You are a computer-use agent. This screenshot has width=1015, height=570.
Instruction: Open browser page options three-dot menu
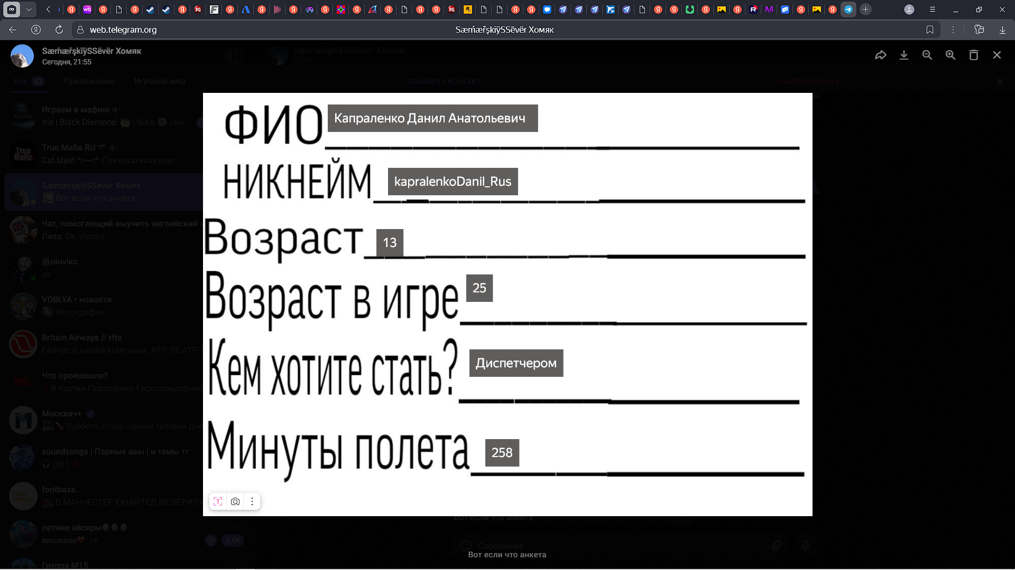(953, 30)
